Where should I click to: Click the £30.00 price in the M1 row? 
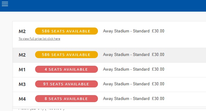pyautogui.click(x=158, y=69)
